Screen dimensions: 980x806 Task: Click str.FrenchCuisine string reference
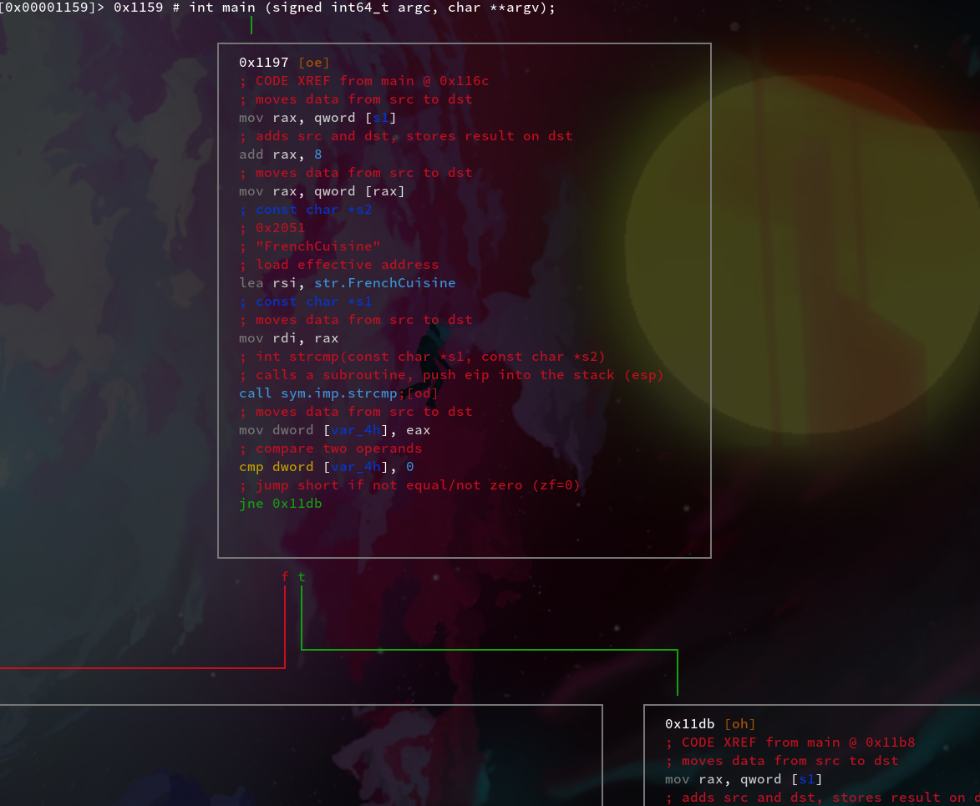tap(384, 283)
